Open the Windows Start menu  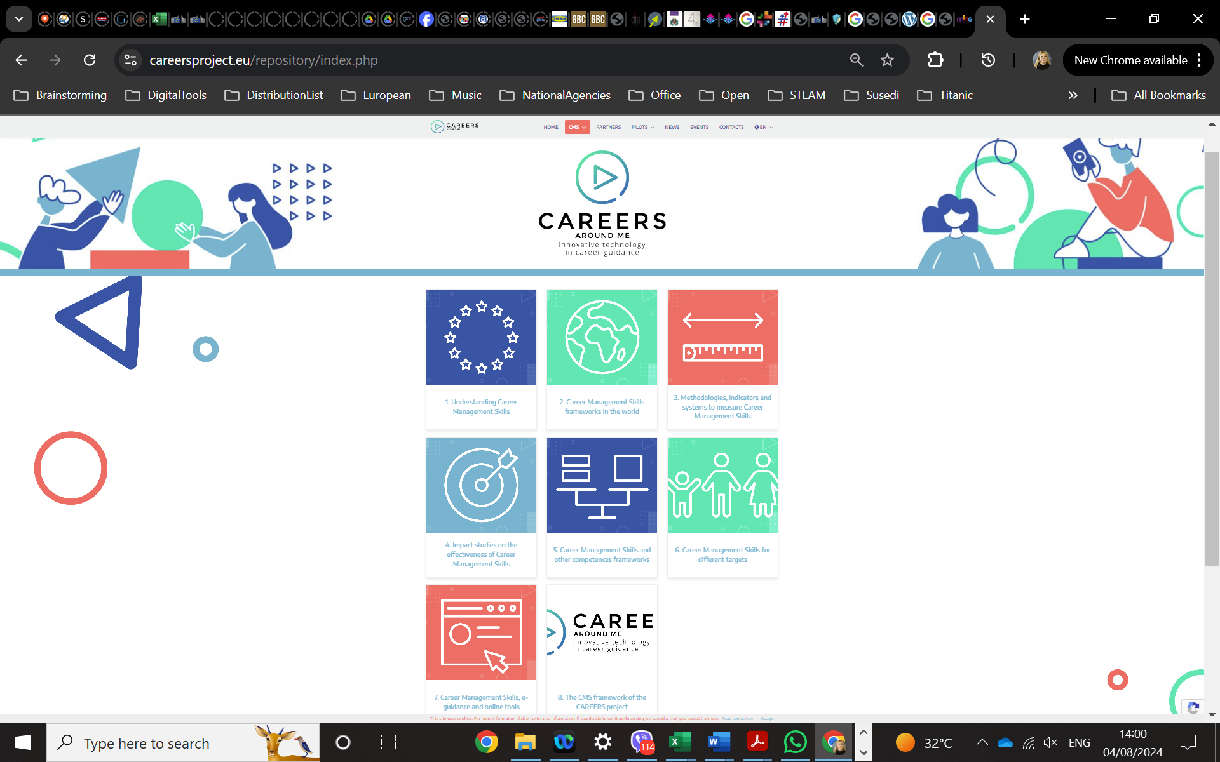pyautogui.click(x=23, y=742)
